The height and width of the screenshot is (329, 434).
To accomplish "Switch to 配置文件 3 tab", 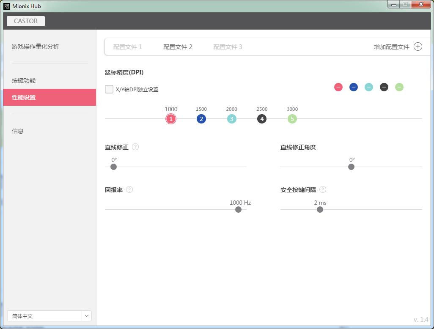I will coord(228,47).
